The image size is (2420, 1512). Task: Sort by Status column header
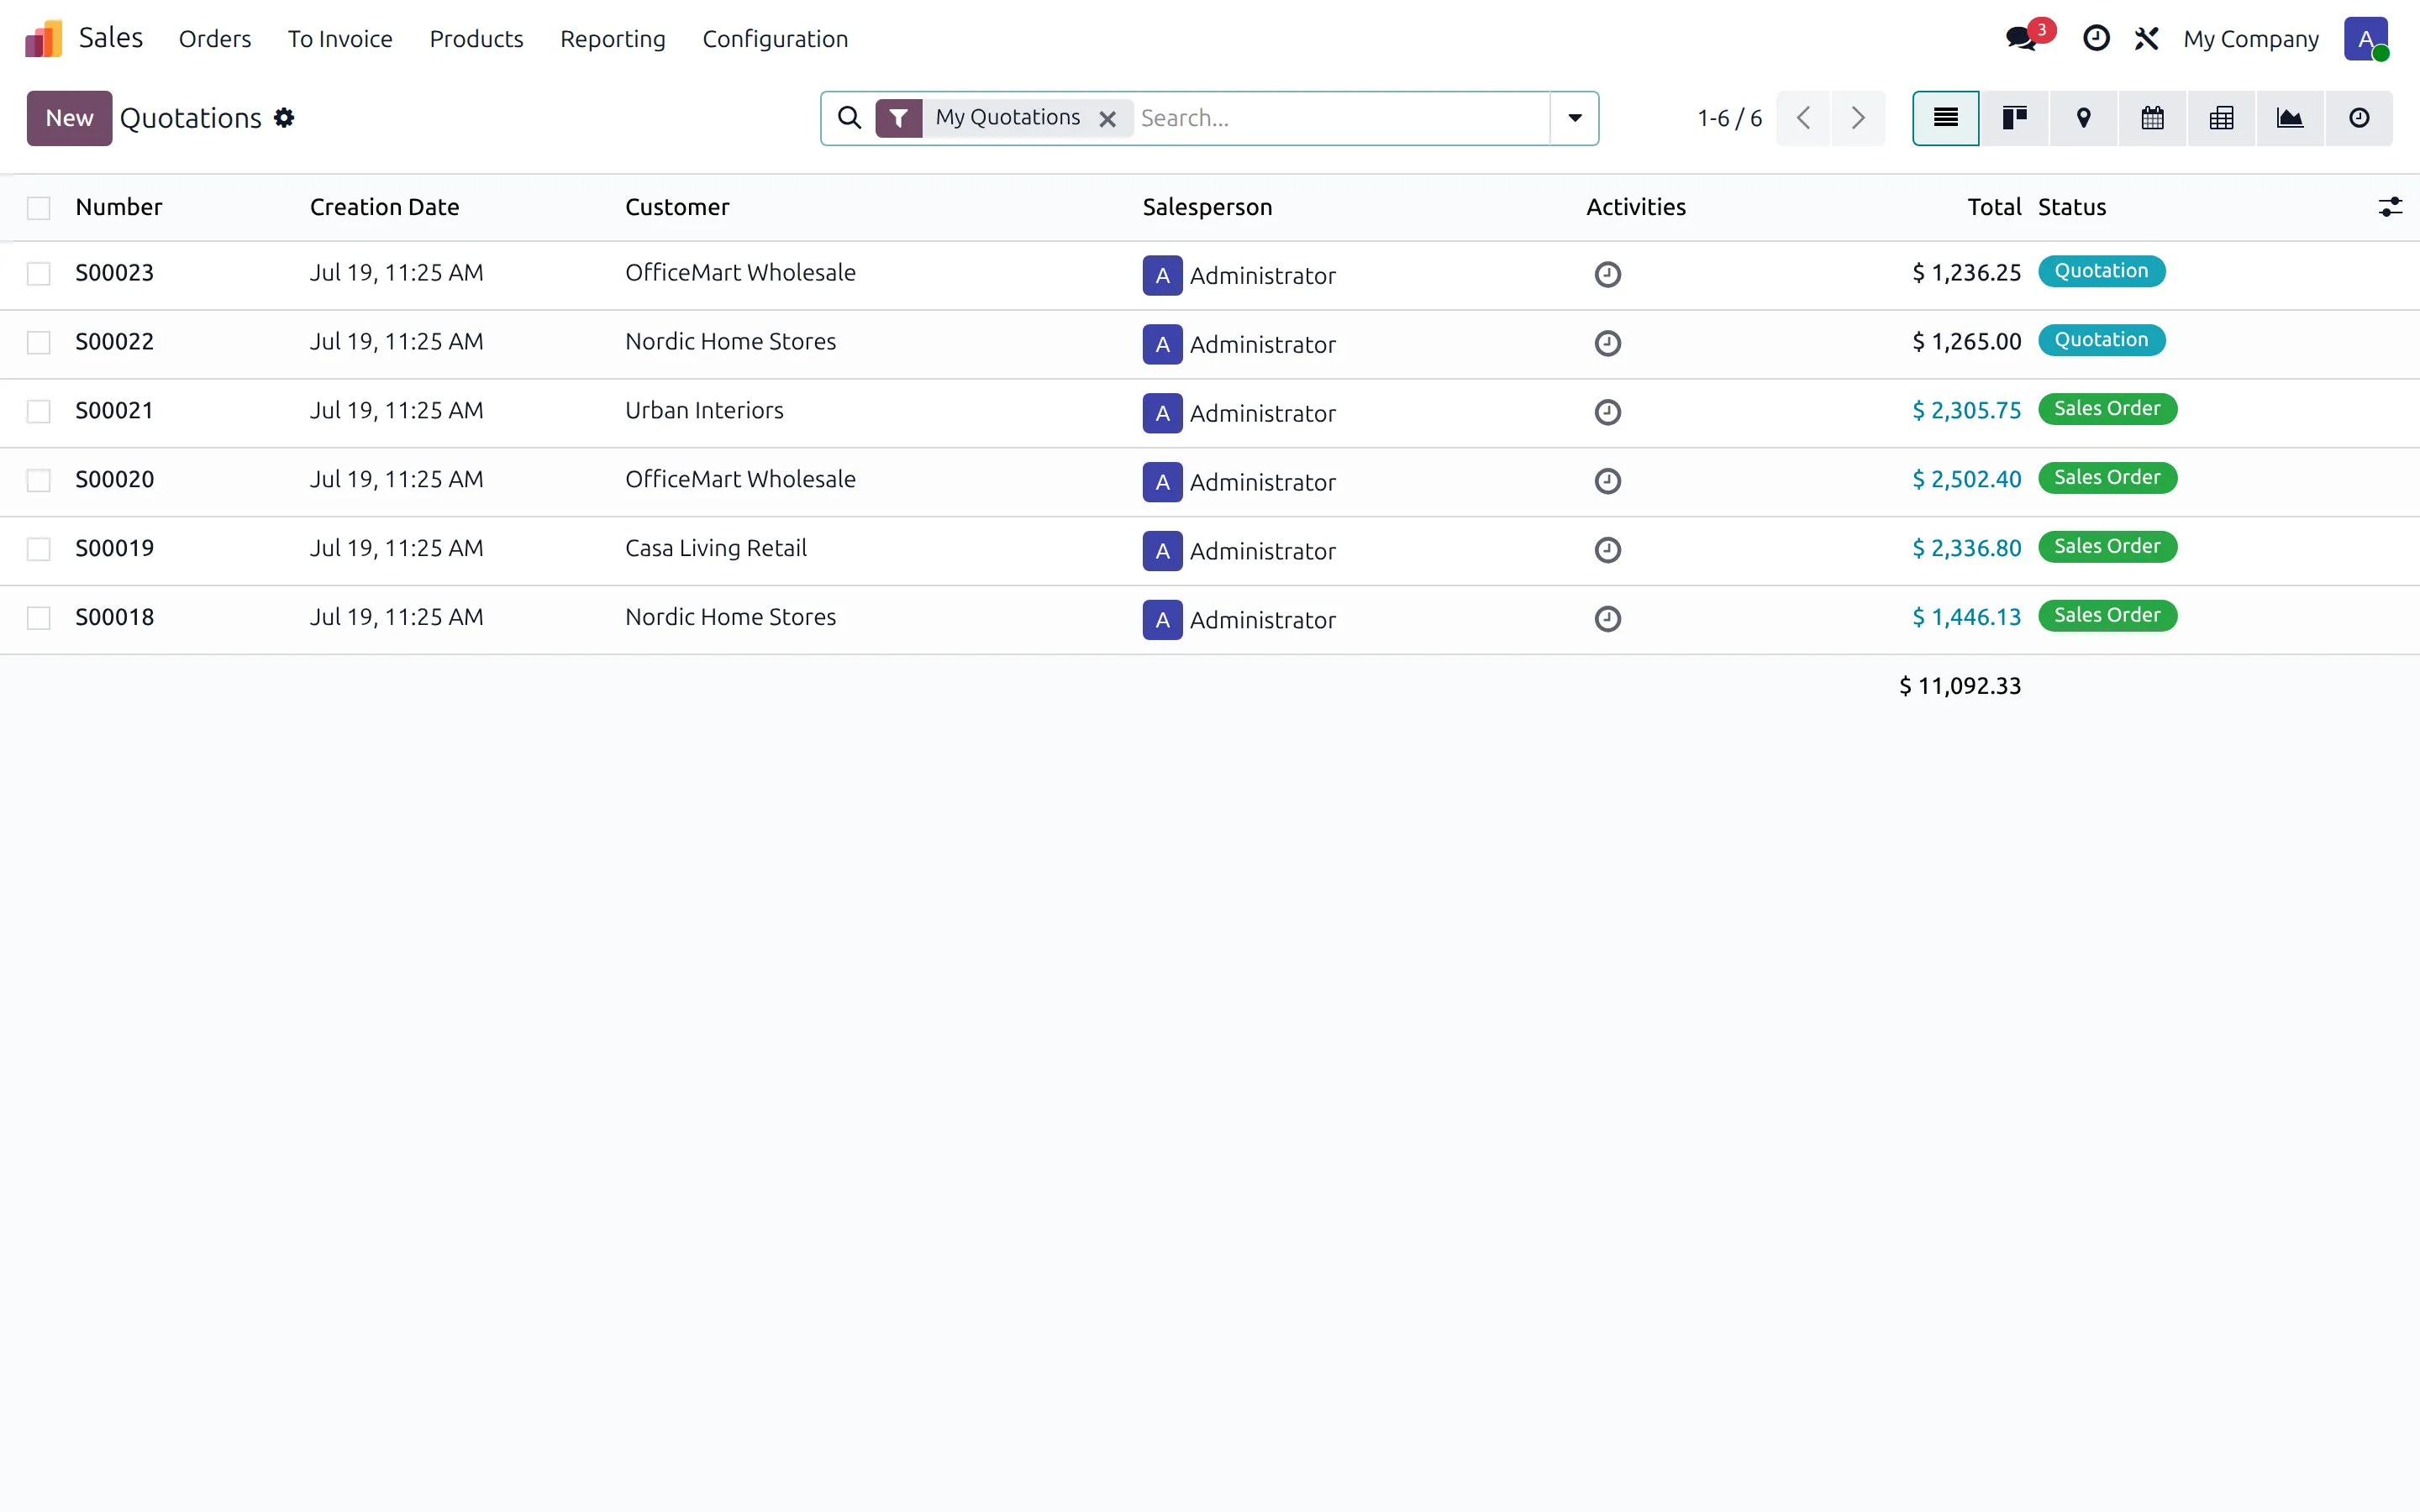pos(2072,207)
